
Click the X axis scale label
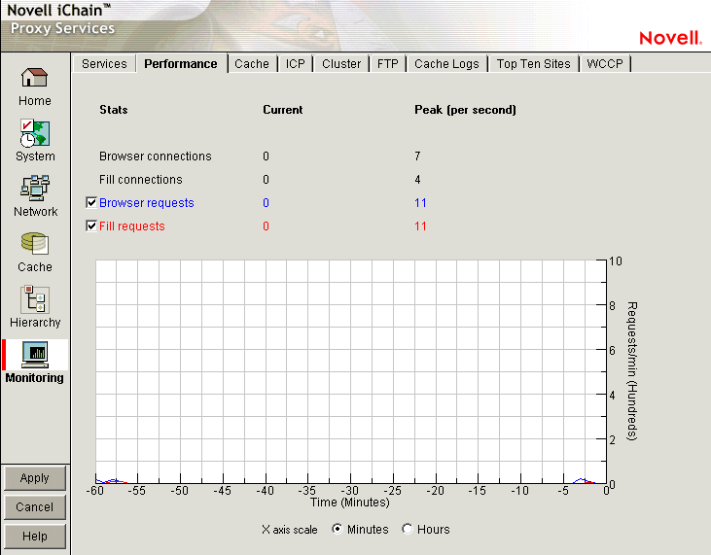click(x=289, y=529)
